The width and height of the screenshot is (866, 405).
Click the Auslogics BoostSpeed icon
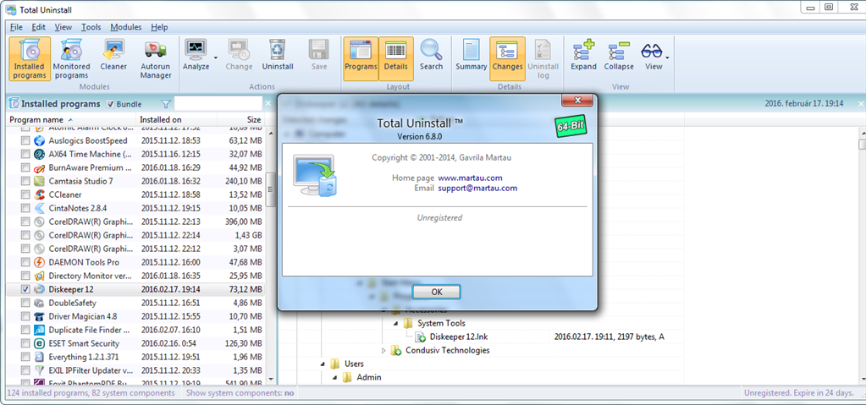[x=39, y=140]
